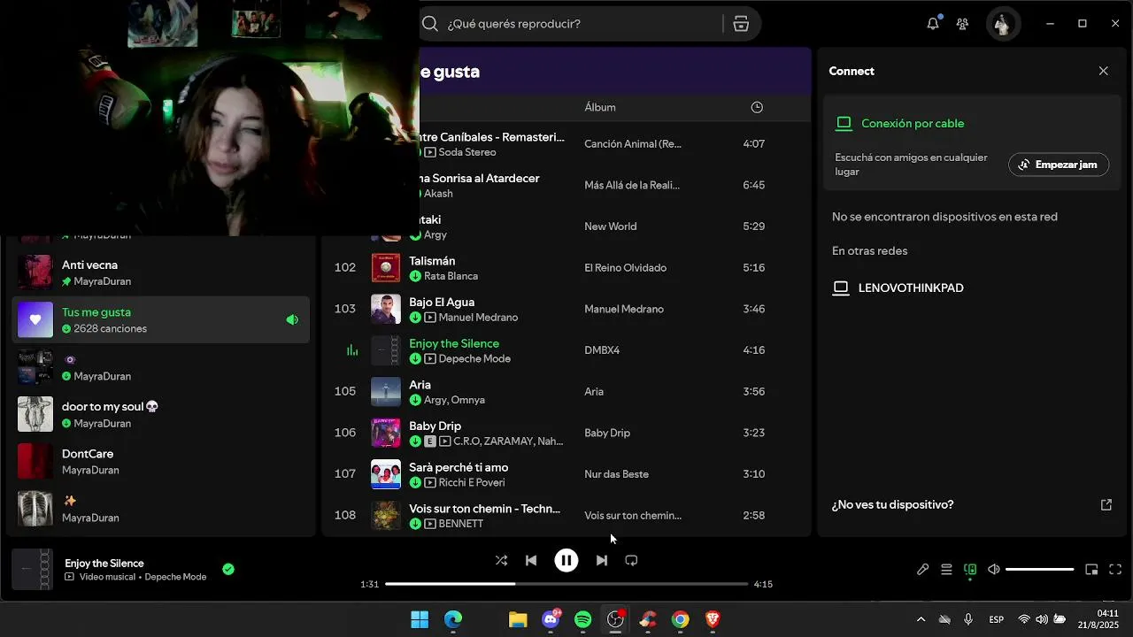Click the green saved checkmark in now playing bar

point(228,569)
